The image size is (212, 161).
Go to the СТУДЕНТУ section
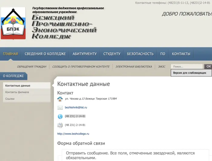[x=112, y=54]
